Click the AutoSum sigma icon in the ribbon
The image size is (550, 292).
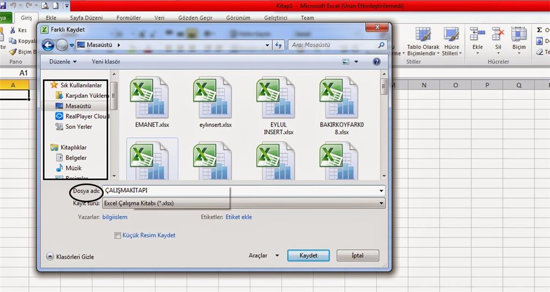pos(539,30)
